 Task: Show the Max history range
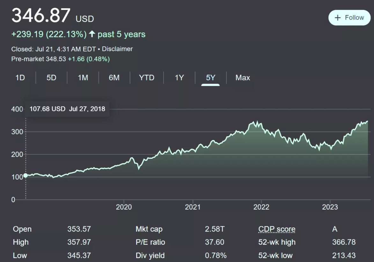tap(243, 78)
